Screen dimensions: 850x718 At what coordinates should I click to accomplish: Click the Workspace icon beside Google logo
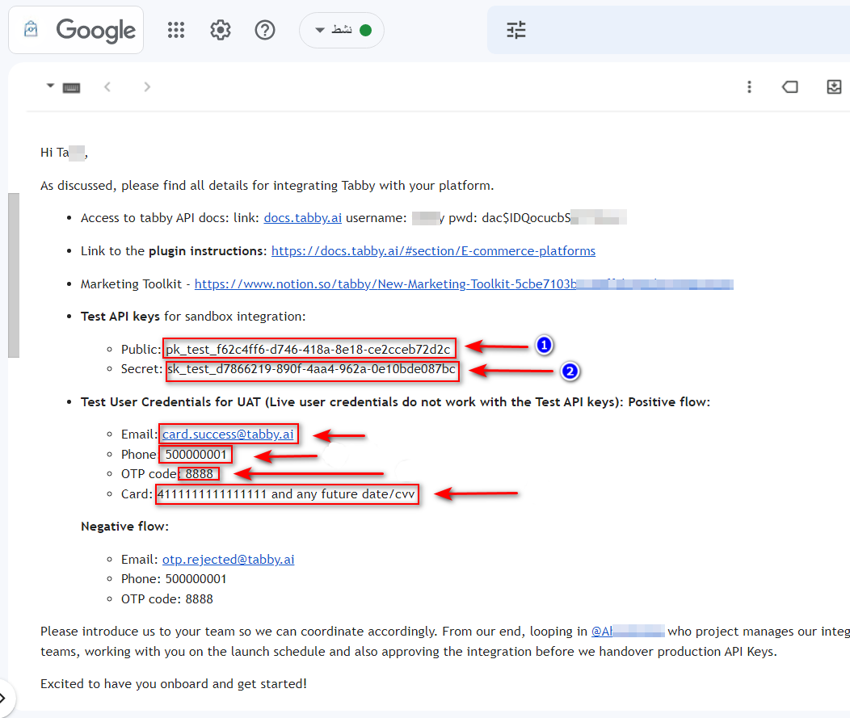(31, 29)
